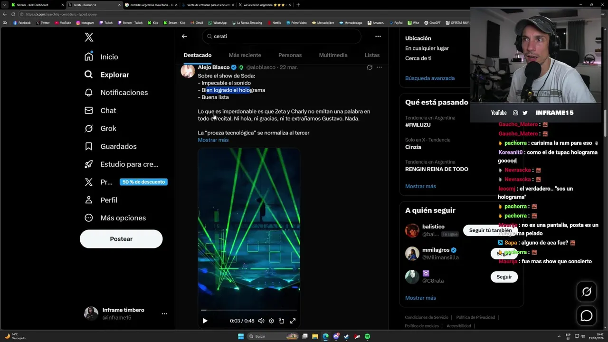Switch to Listas tab
Screen dimensions: 608x342
point(372,55)
